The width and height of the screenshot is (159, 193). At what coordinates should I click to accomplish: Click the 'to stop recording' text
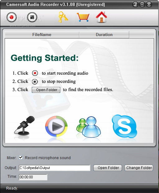tap(59, 81)
